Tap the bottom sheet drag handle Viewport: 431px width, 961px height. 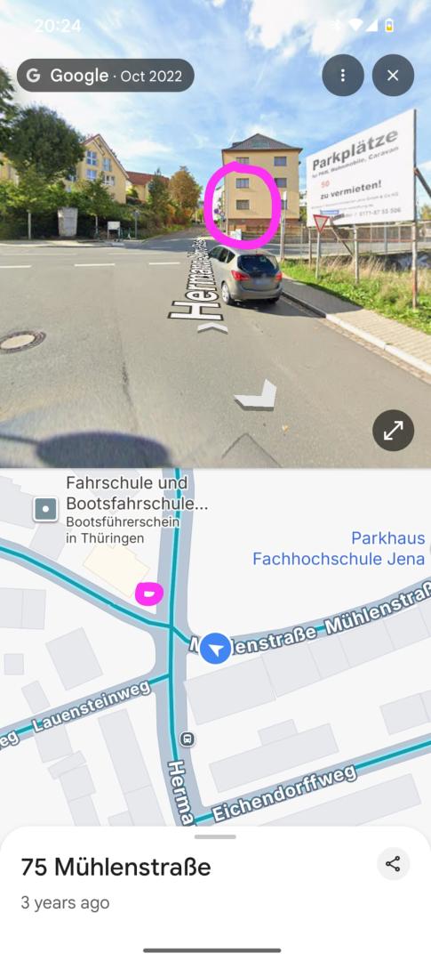coord(215,836)
